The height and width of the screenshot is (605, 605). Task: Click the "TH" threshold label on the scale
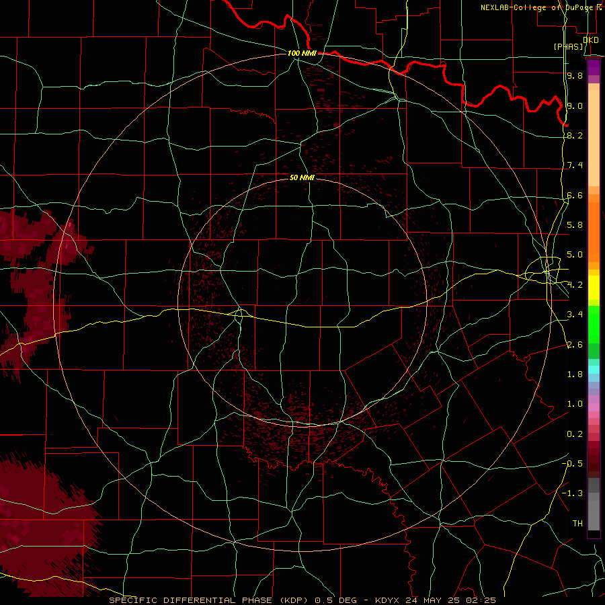tap(577, 524)
